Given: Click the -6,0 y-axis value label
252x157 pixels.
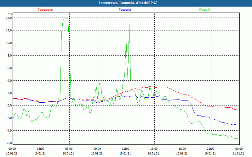Looking at the screenshot, I should tap(9, 143).
